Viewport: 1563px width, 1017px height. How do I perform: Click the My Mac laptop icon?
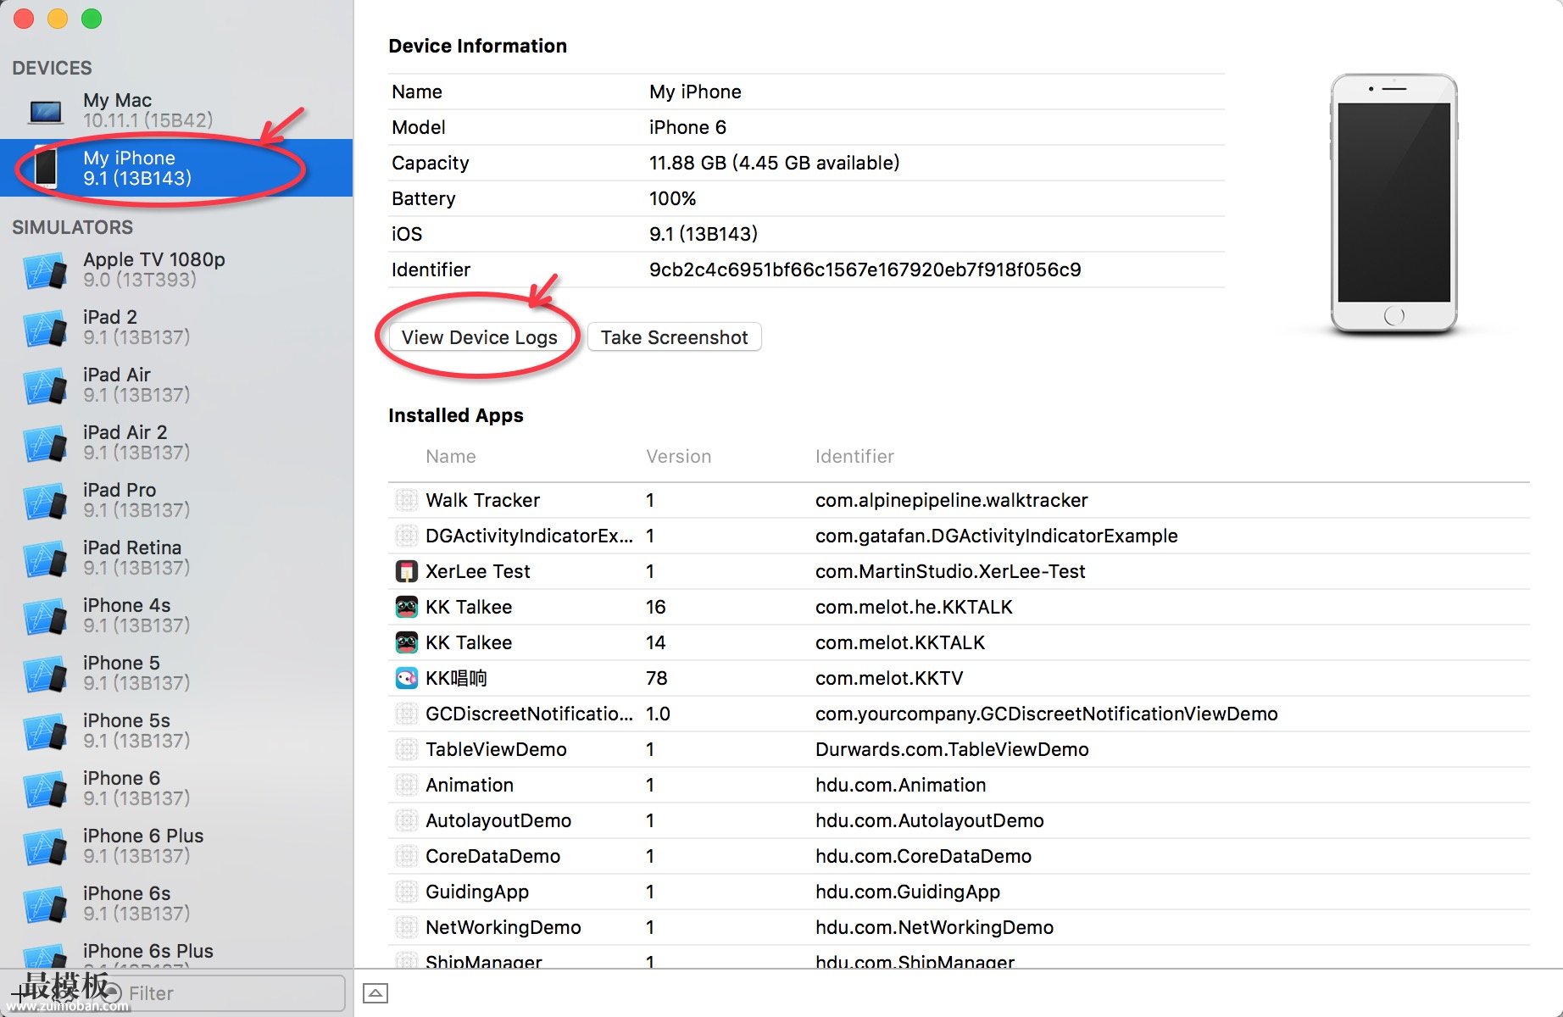coord(46,111)
